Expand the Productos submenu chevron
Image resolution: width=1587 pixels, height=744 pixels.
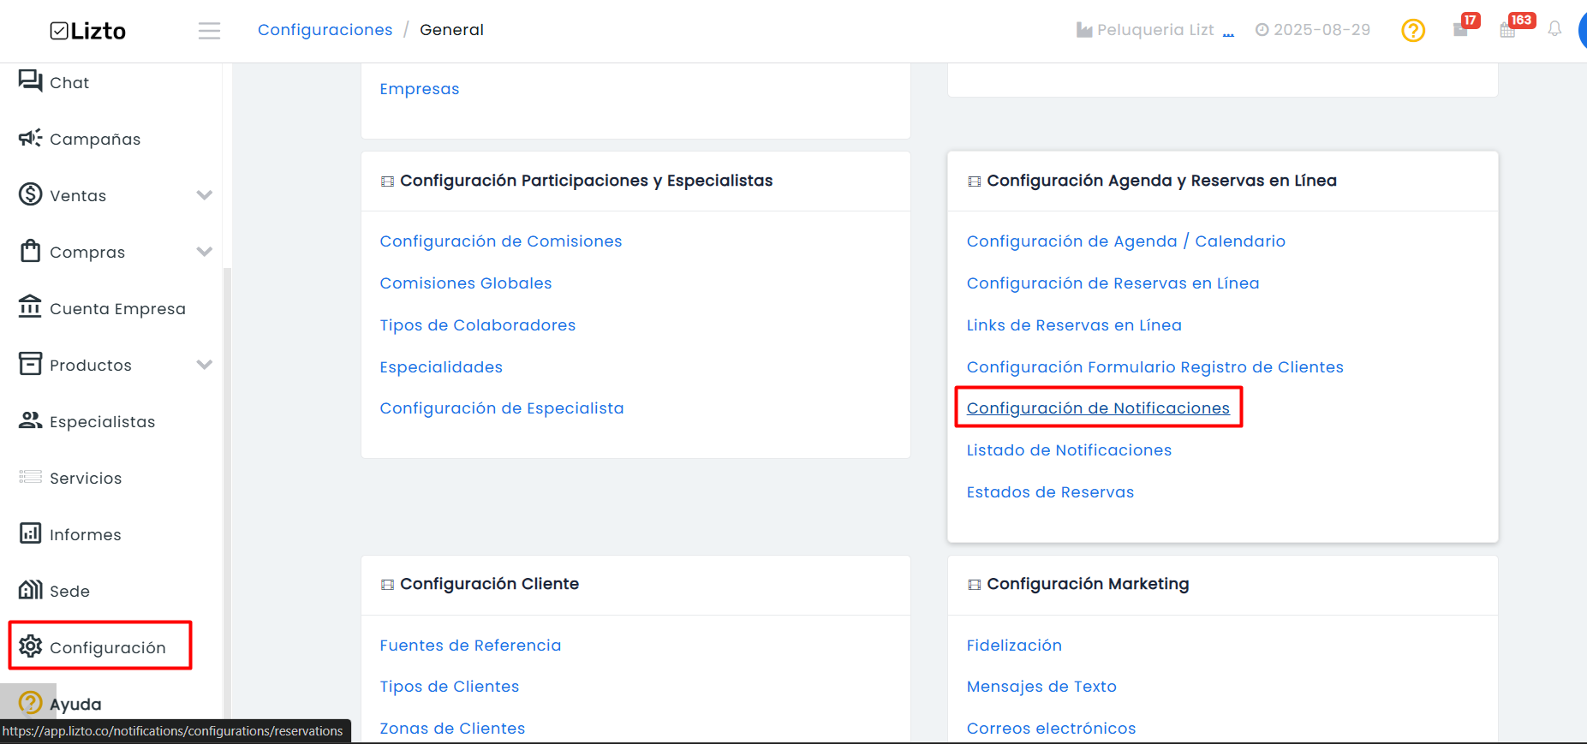coord(204,365)
